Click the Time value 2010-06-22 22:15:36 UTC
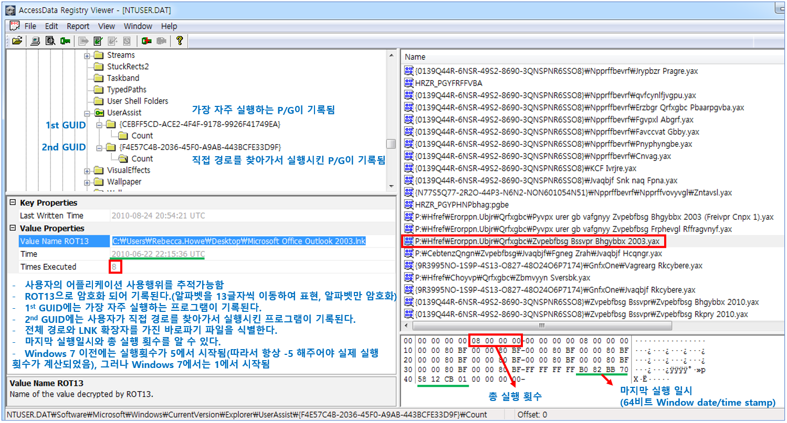 pyautogui.click(x=158, y=254)
